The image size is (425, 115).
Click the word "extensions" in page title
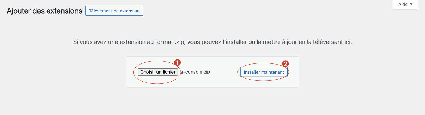[x=64, y=11]
